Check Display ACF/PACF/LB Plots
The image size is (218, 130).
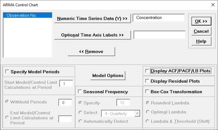[147, 70]
